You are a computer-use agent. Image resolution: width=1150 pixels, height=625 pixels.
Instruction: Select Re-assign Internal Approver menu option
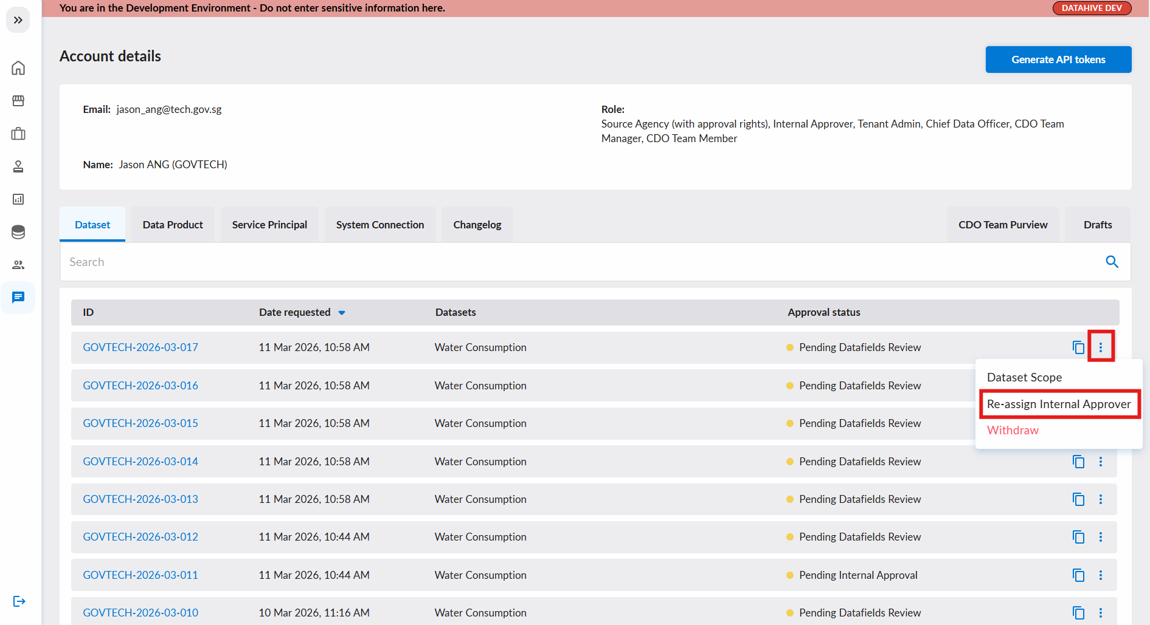pos(1058,404)
